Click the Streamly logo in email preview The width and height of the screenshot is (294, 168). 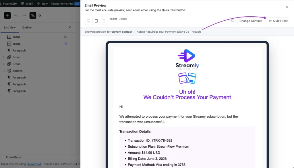pos(187,59)
